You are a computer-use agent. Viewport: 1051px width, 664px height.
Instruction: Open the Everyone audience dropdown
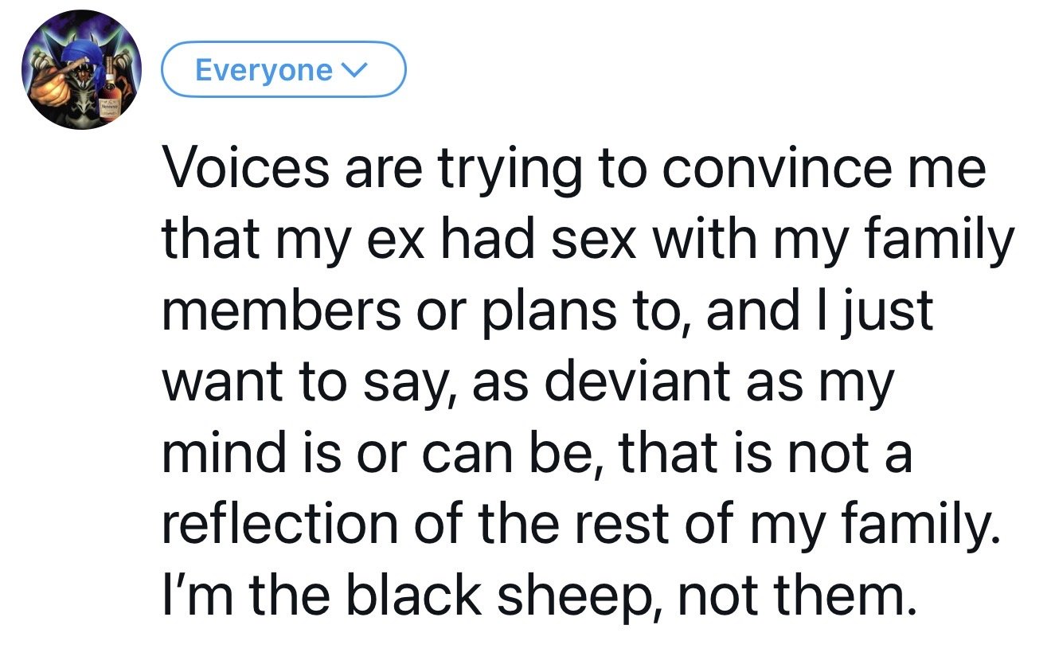283,70
